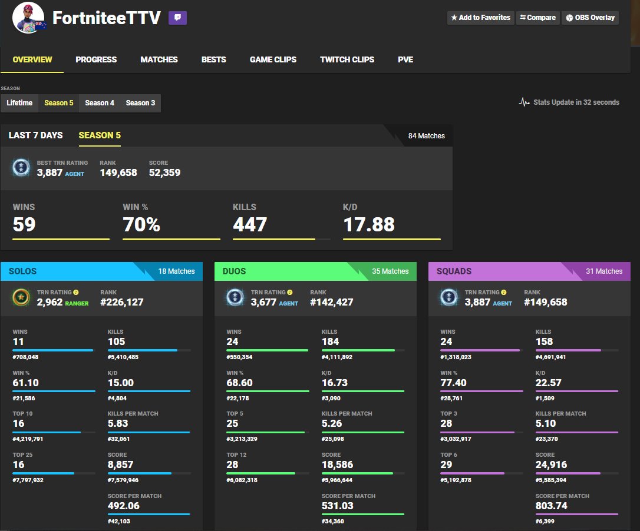Click the Duos wins progress bar
Image resolution: width=640 pixels, height=531 pixels.
click(x=268, y=350)
